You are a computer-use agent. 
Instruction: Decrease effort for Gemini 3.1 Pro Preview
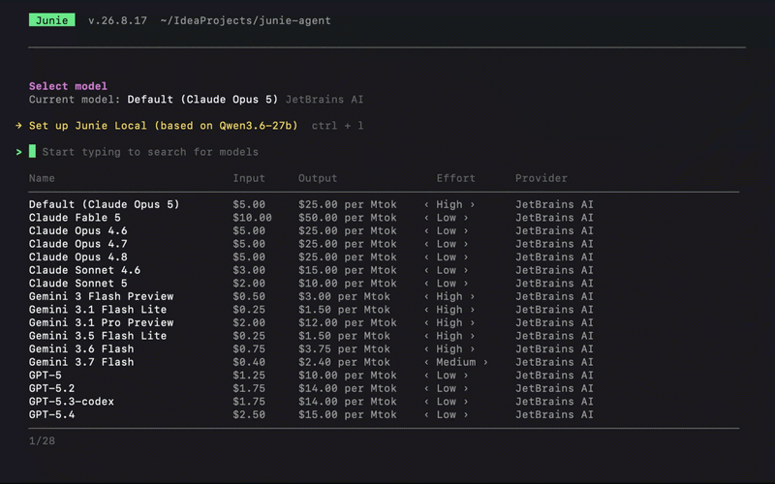coord(426,322)
